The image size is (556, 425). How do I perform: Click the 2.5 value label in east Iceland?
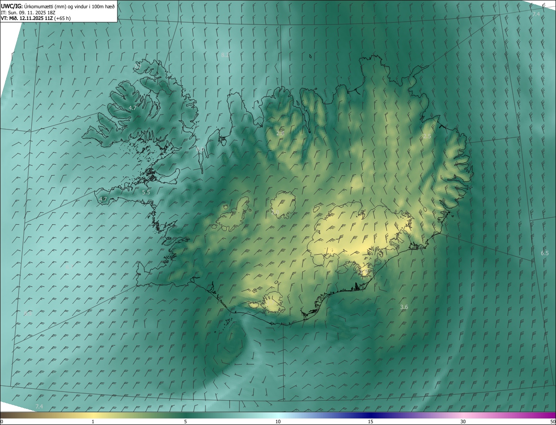(427, 136)
